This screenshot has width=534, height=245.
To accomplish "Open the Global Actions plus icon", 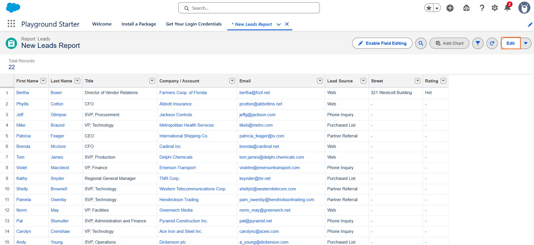I will [450, 8].
